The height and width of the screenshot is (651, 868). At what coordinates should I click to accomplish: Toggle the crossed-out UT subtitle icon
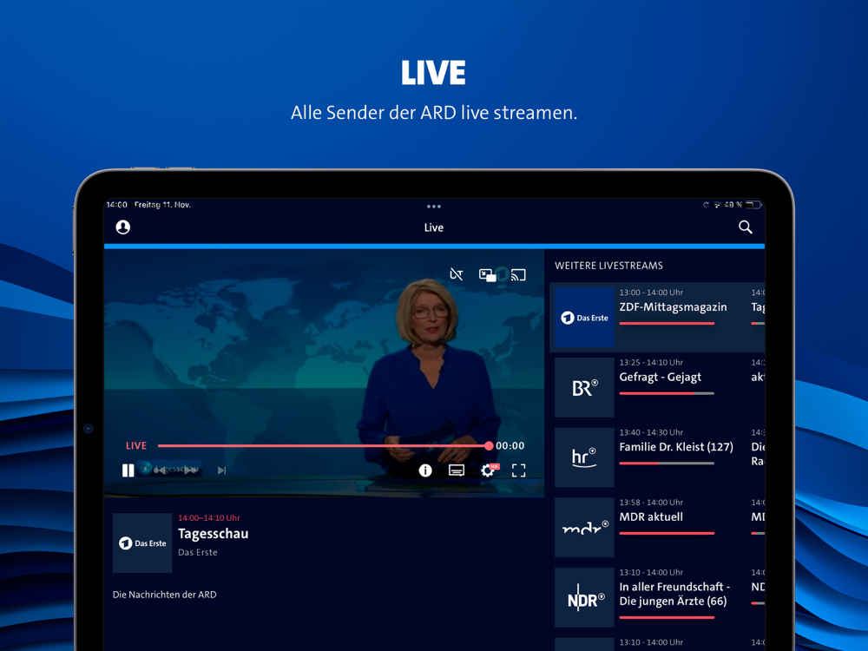point(457,274)
